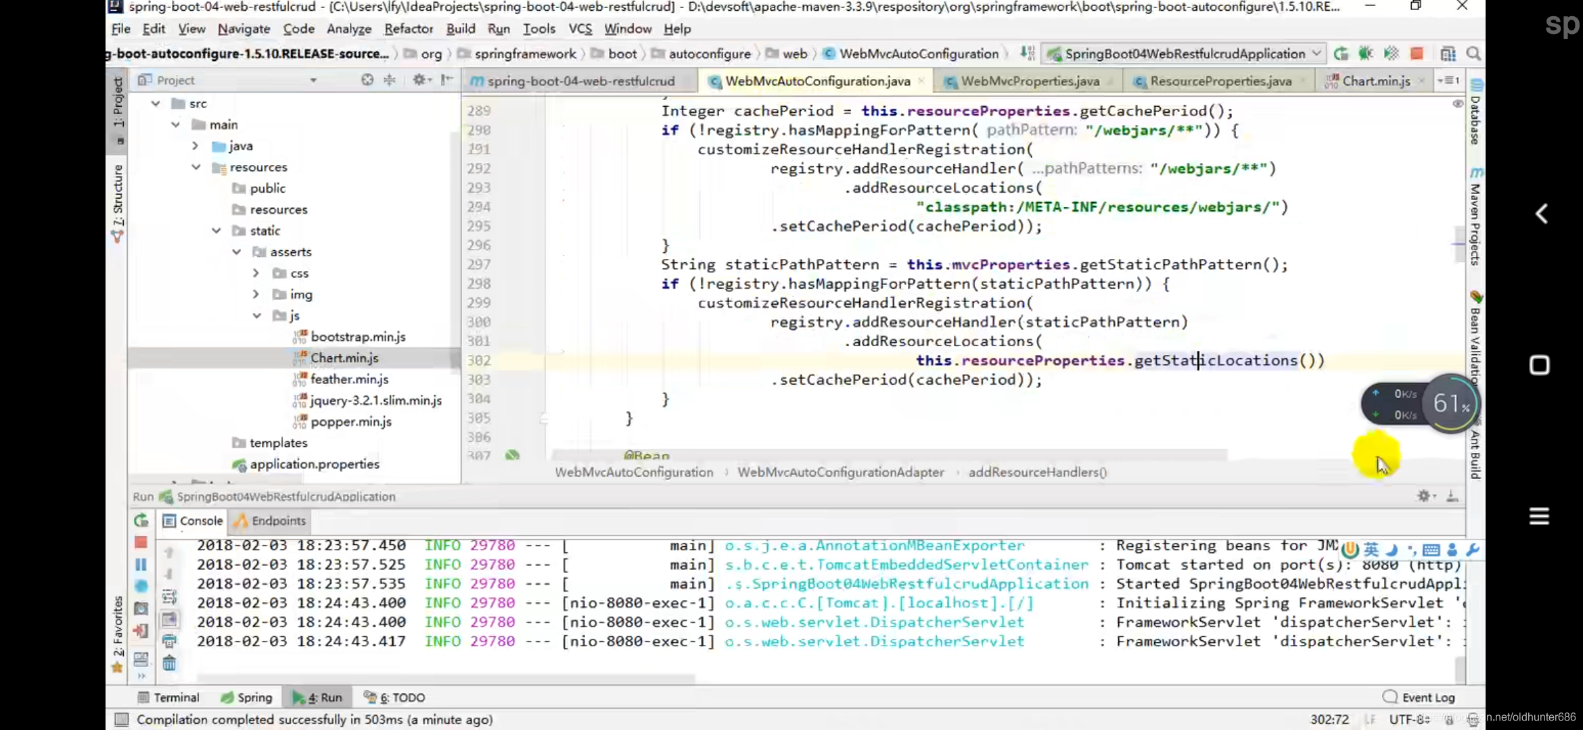Image resolution: width=1583 pixels, height=730 pixels.
Task: Select application.properties in project tree
Action: click(x=314, y=464)
